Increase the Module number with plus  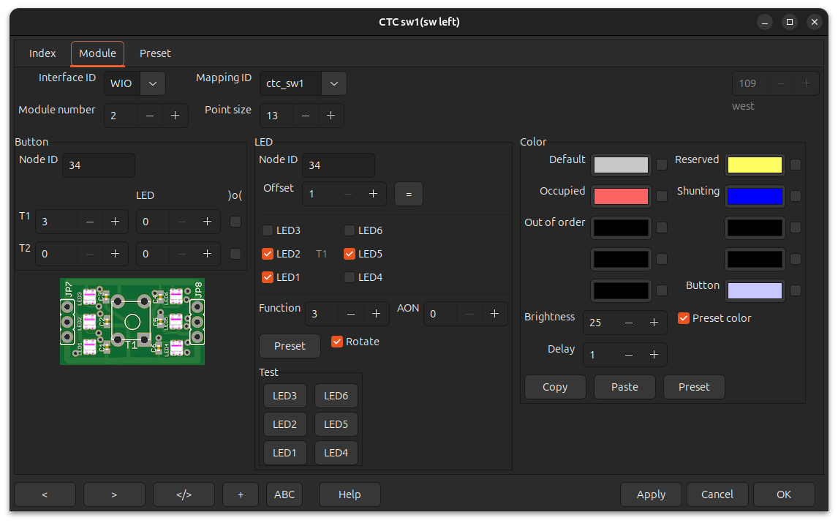(x=175, y=116)
